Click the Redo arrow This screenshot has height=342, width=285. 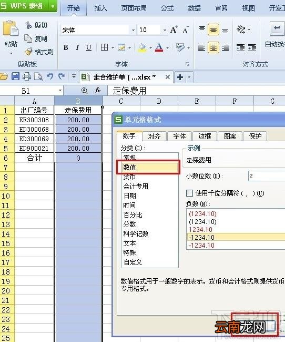click(62, 76)
